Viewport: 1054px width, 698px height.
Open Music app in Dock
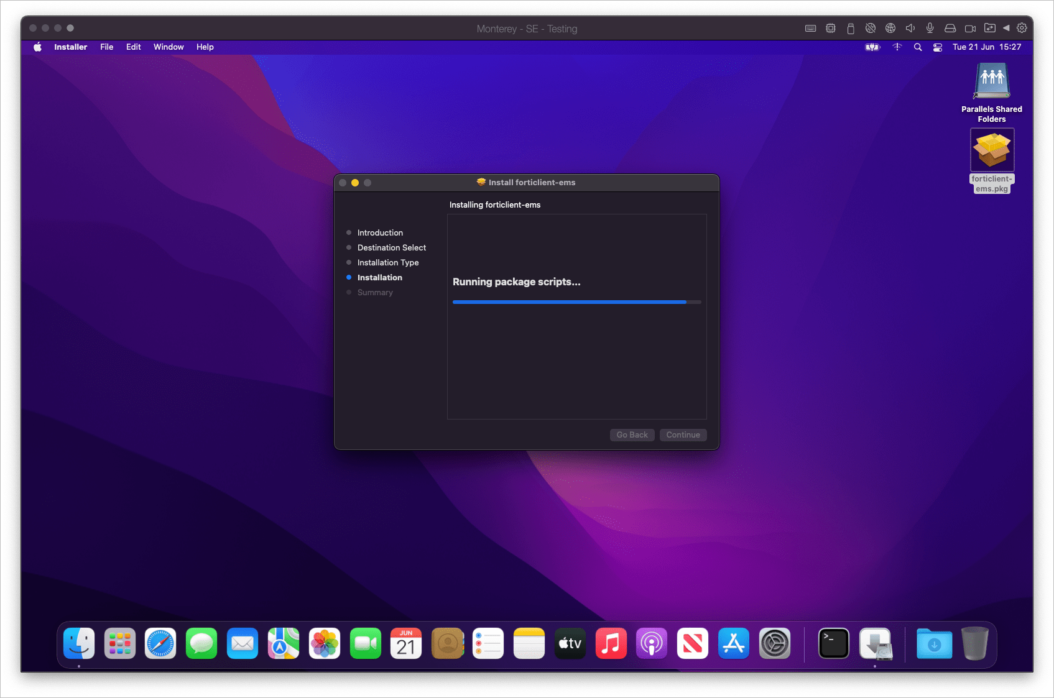coord(611,643)
